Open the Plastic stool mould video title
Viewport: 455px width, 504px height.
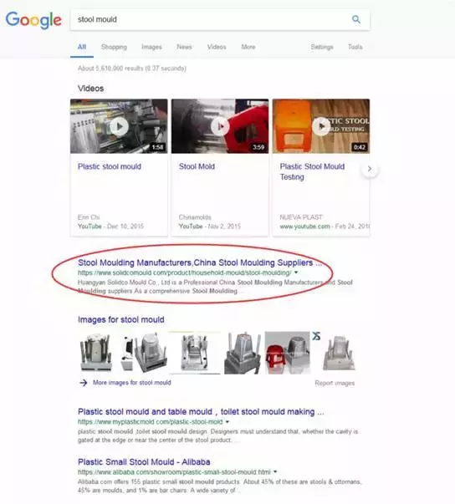coord(110,166)
